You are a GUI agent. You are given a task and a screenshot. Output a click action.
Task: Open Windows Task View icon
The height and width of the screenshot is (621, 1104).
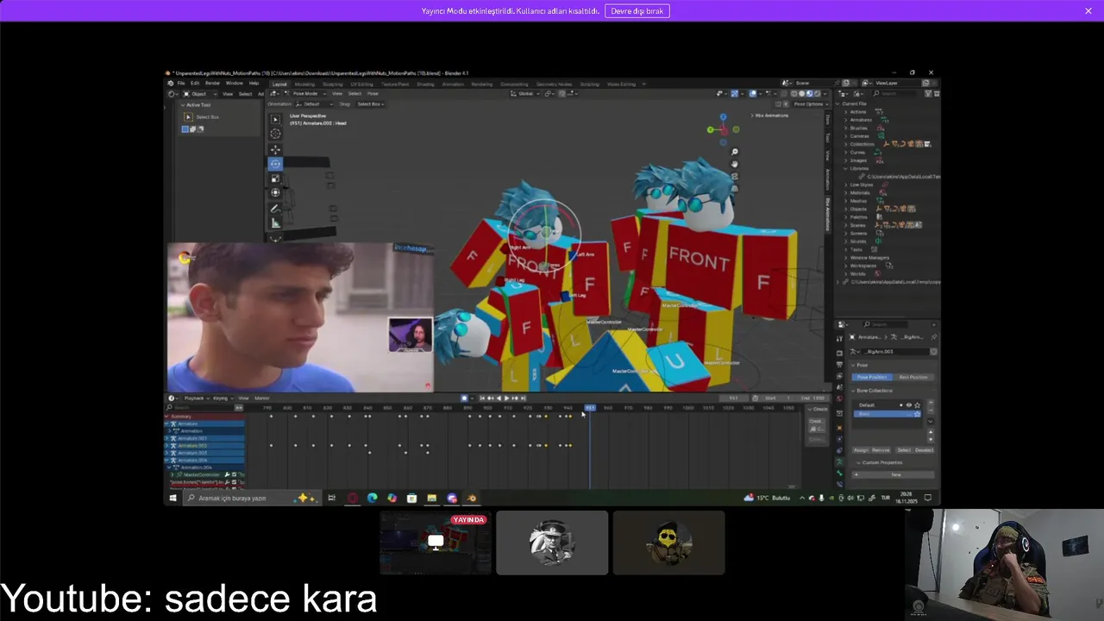point(331,498)
